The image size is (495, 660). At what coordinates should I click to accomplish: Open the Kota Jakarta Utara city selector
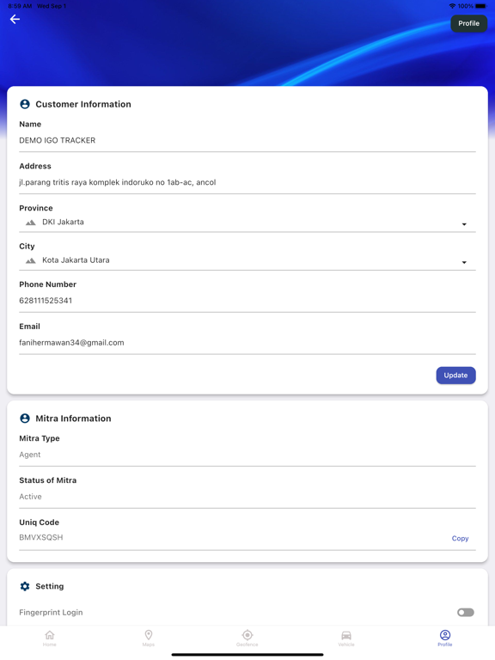(x=247, y=261)
